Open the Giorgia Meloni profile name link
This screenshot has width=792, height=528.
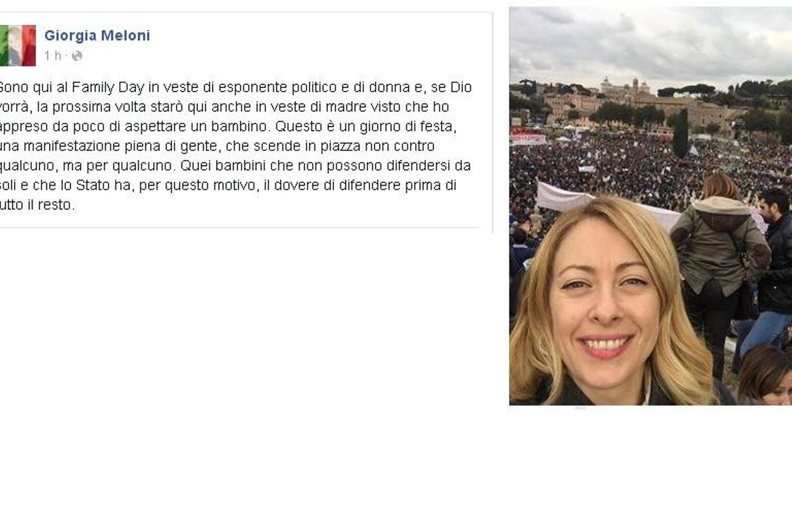click(x=97, y=35)
